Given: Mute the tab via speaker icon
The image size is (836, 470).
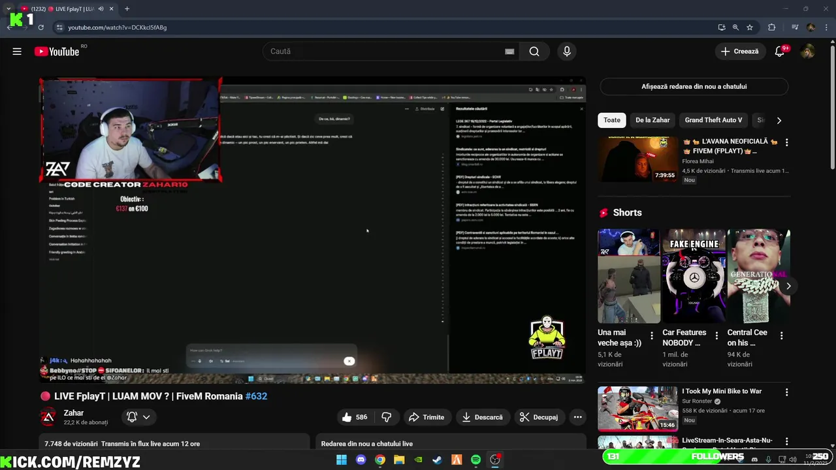Looking at the screenshot, I should (x=101, y=9).
